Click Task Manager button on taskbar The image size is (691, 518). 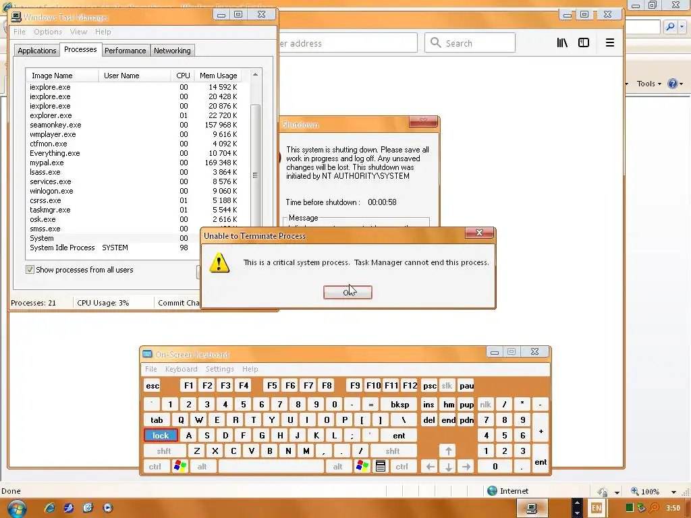[x=532, y=509]
